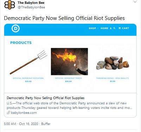Click the Babylon Bee profile avatar
Viewport: 141px width, 132px height.
click(9, 5)
